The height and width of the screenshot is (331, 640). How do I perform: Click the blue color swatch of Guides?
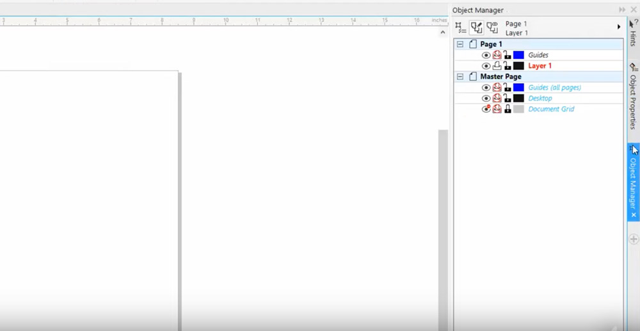pyautogui.click(x=518, y=54)
